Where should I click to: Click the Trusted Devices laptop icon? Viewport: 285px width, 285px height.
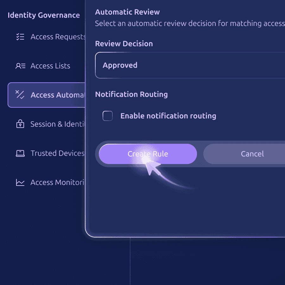[x=20, y=154]
